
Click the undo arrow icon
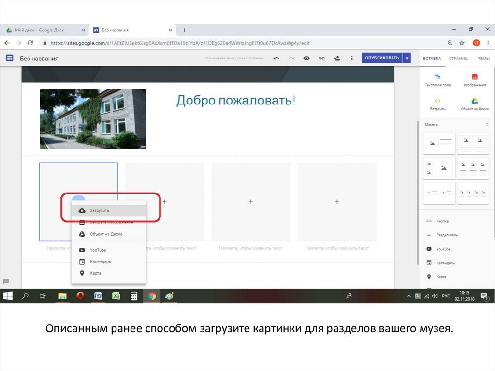pyautogui.click(x=276, y=58)
